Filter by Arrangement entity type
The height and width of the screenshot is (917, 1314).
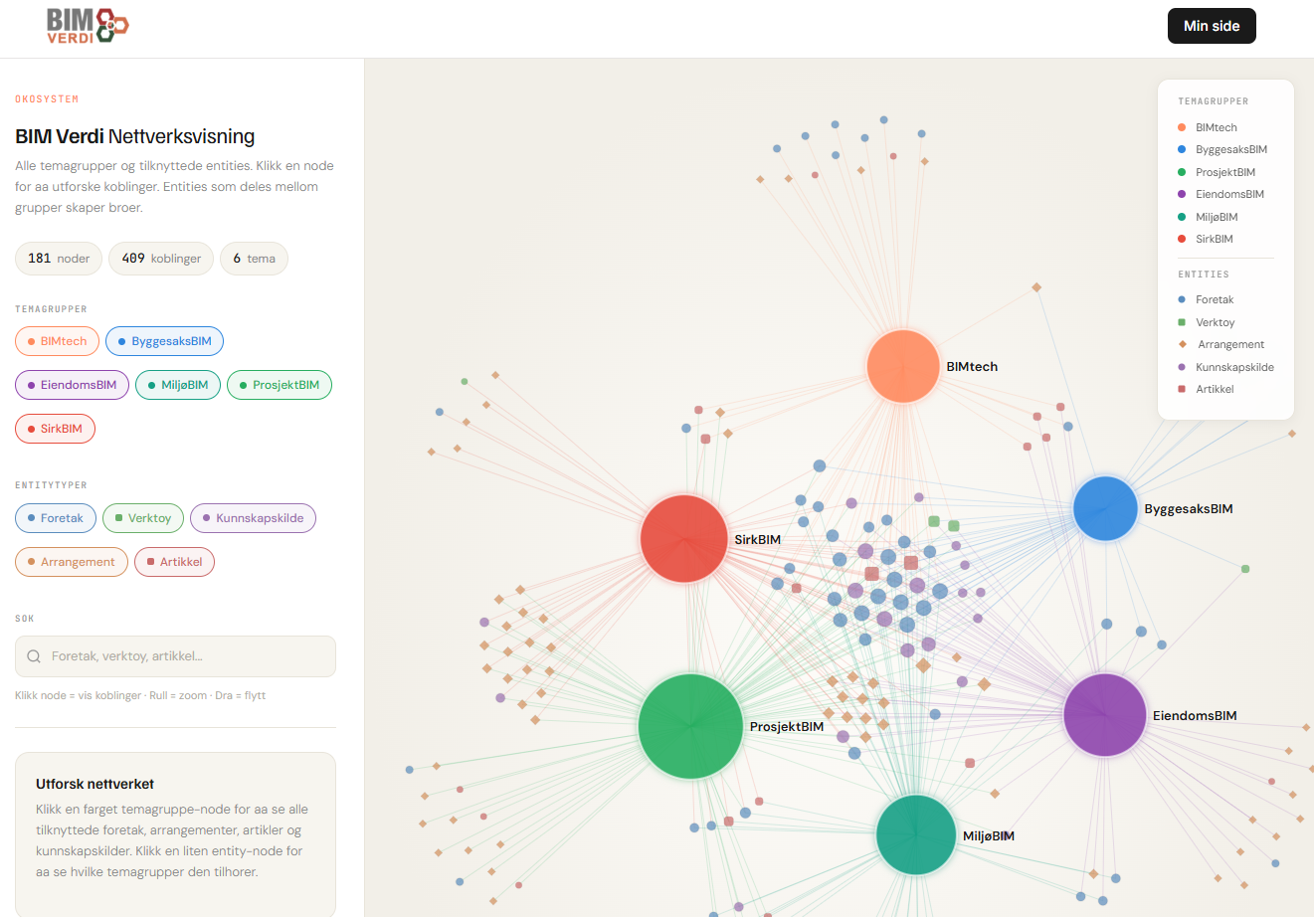(x=72, y=562)
